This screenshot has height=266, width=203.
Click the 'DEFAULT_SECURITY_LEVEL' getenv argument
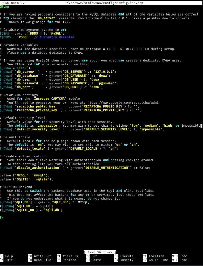tap(107, 129)
